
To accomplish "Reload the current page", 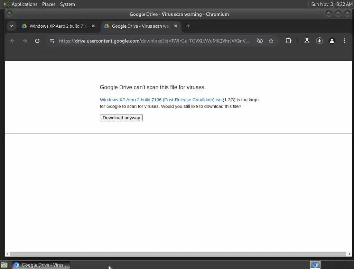I will (37, 41).
